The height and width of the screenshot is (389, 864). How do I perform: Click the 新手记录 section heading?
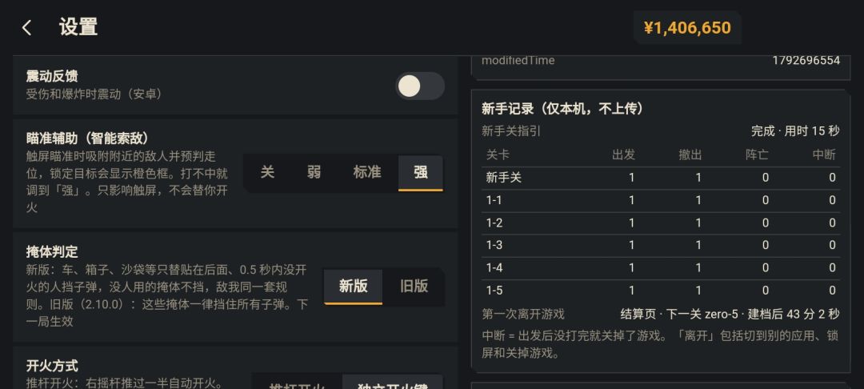[x=562, y=109]
